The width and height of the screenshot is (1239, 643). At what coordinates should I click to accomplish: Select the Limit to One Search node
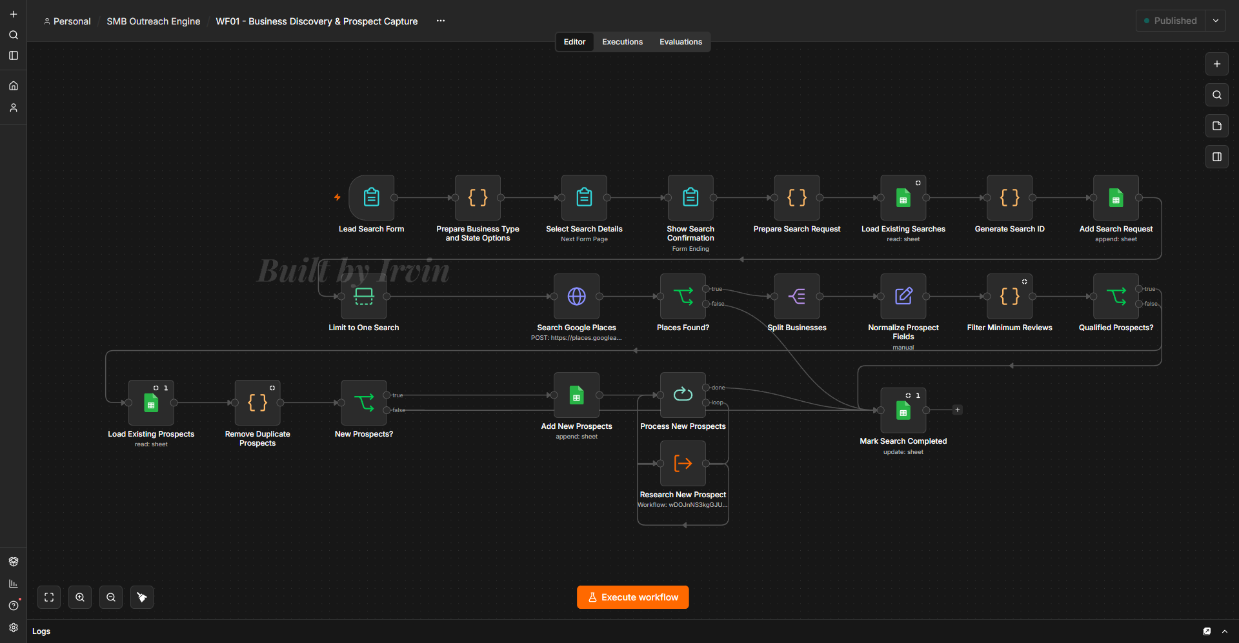point(364,296)
